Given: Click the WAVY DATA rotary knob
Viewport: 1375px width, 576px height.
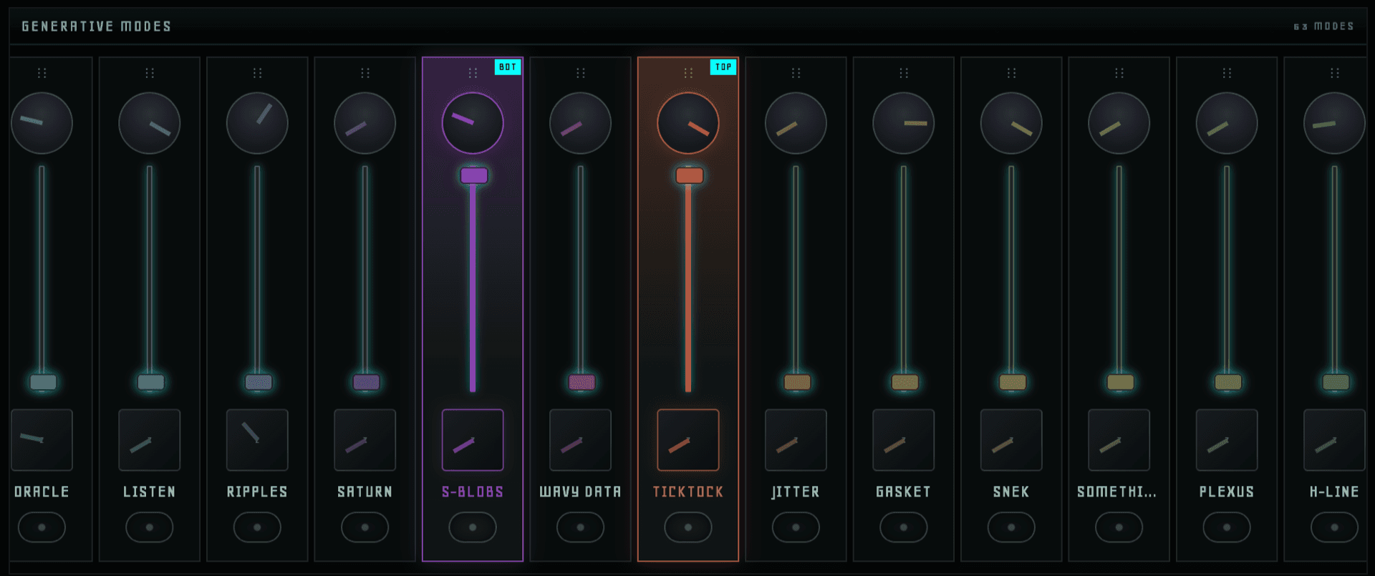Looking at the screenshot, I should click(581, 123).
